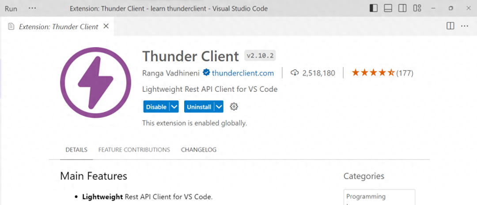Click the description Lightweight Rest API Client text
The width and height of the screenshot is (477, 205).
pos(210,89)
